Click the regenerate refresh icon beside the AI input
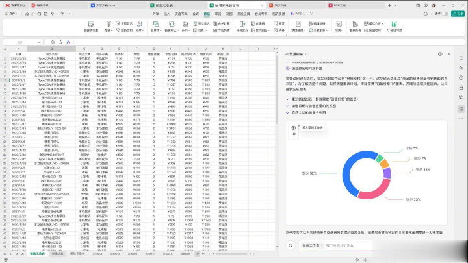The height and width of the screenshot is (263, 468). pos(291,245)
